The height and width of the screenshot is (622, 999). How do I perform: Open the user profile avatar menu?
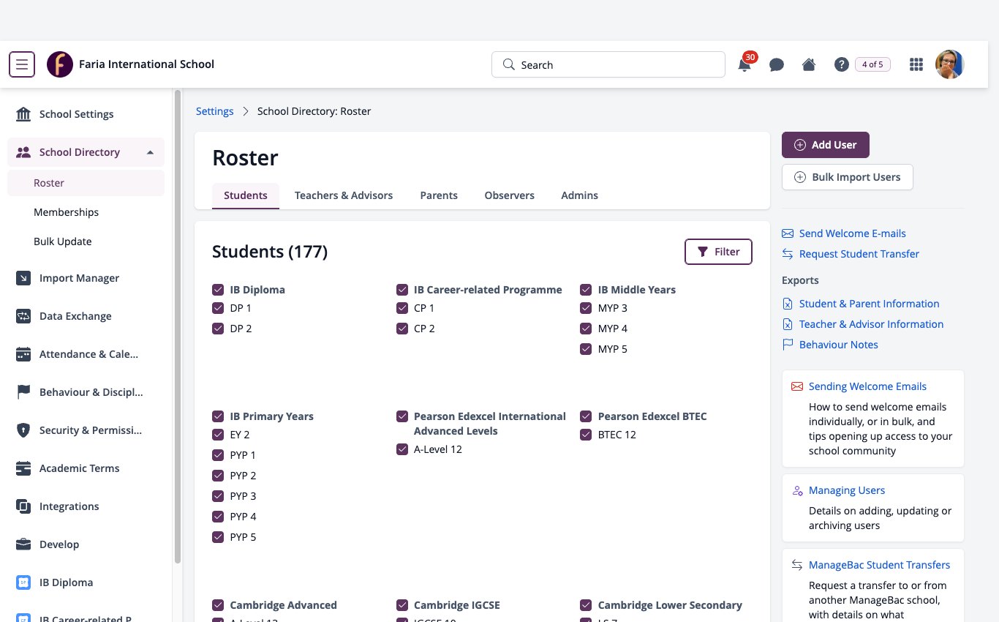(949, 64)
